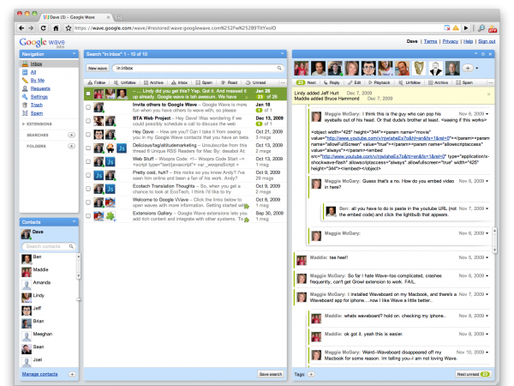Open menu for Ben's youtube URL reply
Screen dimensions: 514x386
(487, 208)
